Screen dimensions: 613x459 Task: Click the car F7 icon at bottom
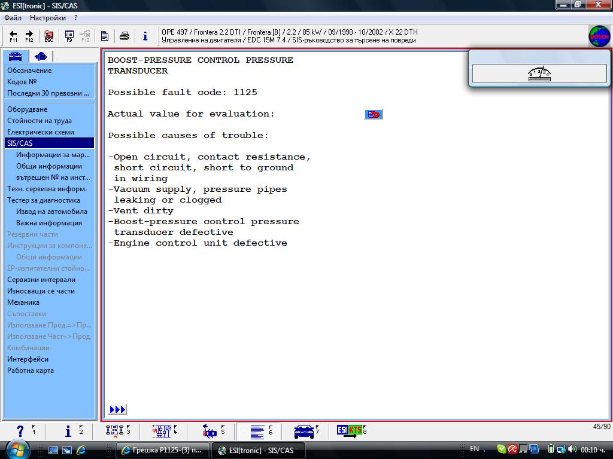tap(305, 431)
